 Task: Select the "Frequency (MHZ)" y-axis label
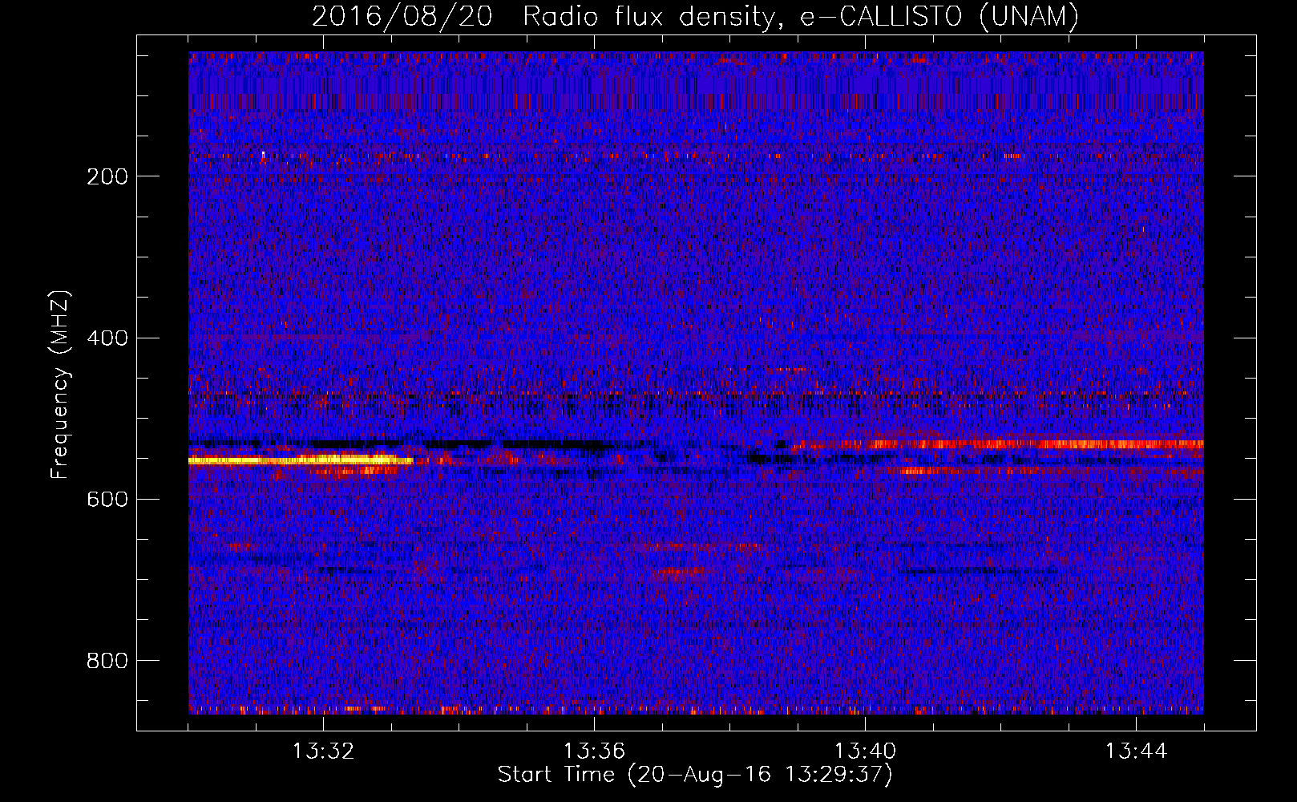[x=60, y=385]
